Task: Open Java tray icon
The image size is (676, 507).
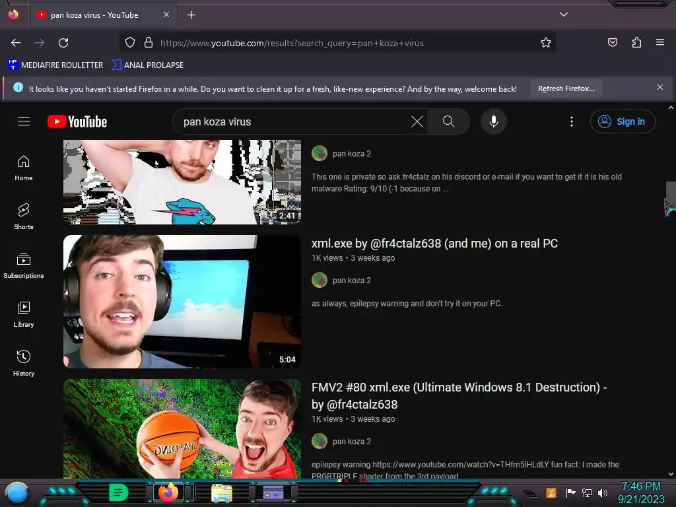Action: (551, 492)
